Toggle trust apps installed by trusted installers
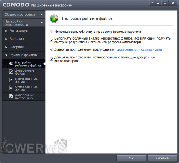 52,59
